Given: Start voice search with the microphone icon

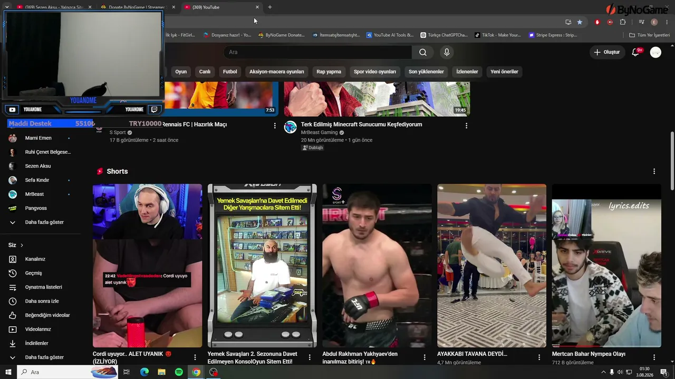Looking at the screenshot, I should (447, 52).
